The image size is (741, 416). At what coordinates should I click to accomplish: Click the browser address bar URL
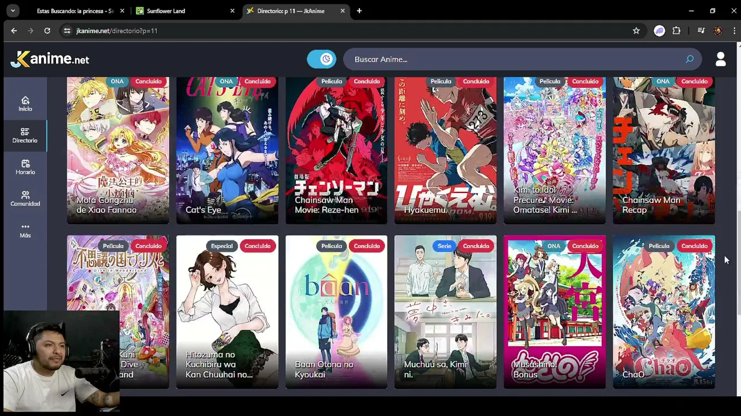(116, 31)
